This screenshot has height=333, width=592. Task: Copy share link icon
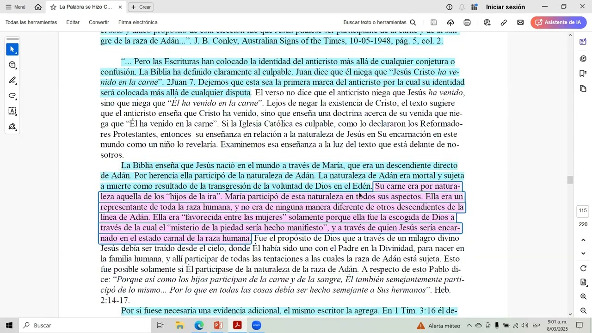504,22
